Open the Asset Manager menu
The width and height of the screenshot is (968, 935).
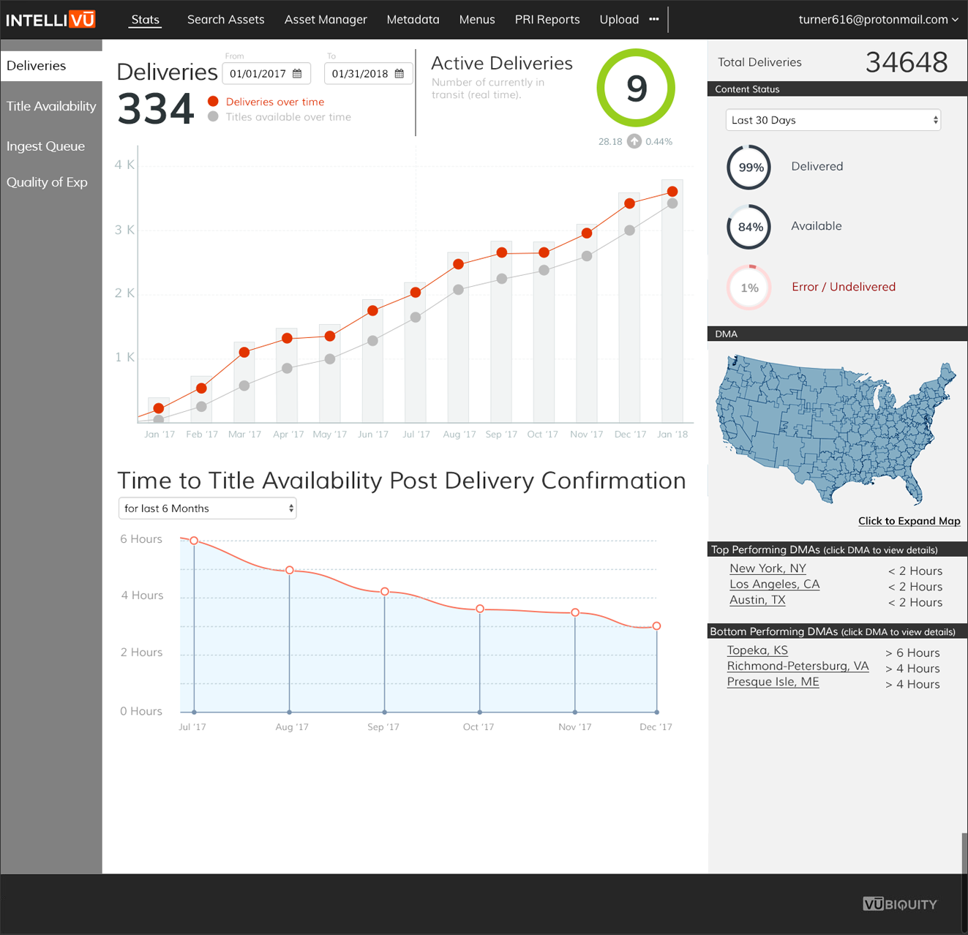click(326, 20)
